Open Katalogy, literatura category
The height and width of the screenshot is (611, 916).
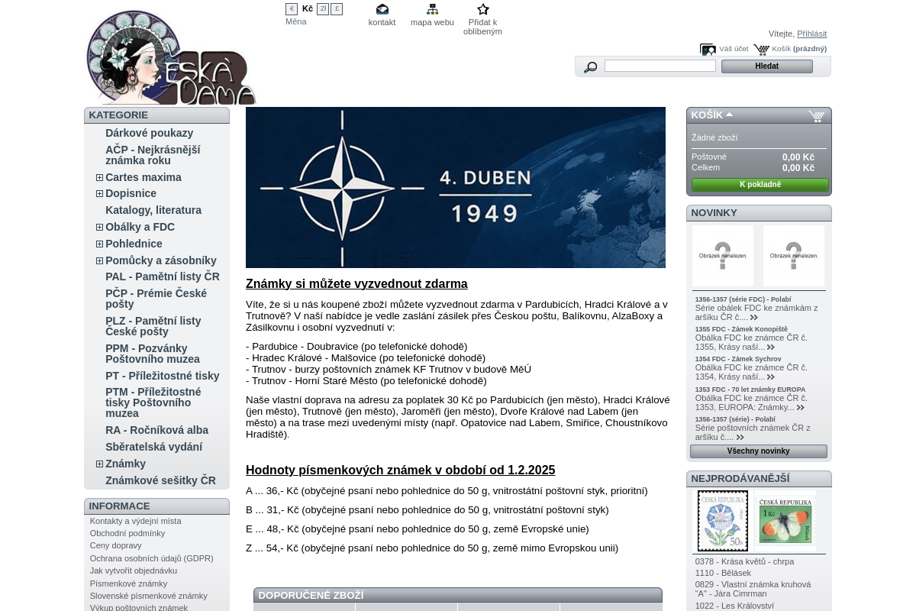coord(153,210)
